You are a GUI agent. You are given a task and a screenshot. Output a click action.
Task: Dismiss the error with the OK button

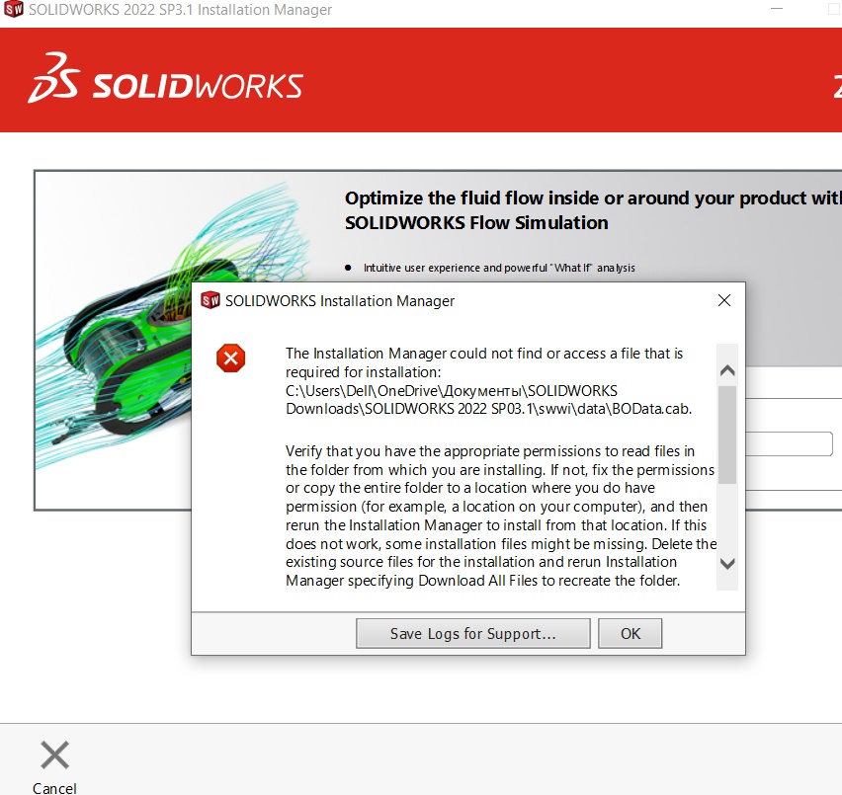(630, 634)
